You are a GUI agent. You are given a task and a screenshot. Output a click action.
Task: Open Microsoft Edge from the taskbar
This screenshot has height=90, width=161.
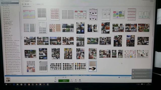pos(14,84)
